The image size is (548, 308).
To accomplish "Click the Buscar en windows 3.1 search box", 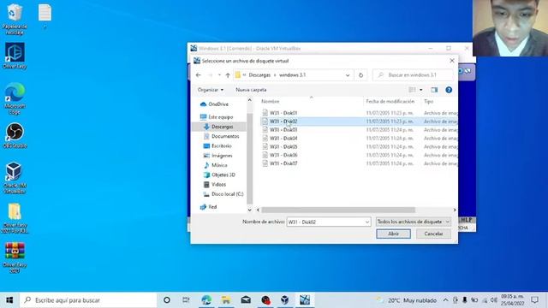I will tap(413, 75).
